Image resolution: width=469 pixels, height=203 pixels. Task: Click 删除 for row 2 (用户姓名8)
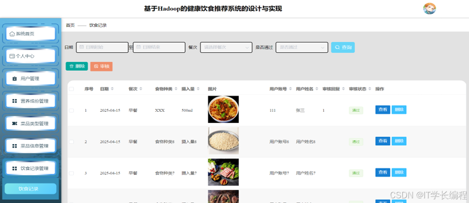pos(399,141)
